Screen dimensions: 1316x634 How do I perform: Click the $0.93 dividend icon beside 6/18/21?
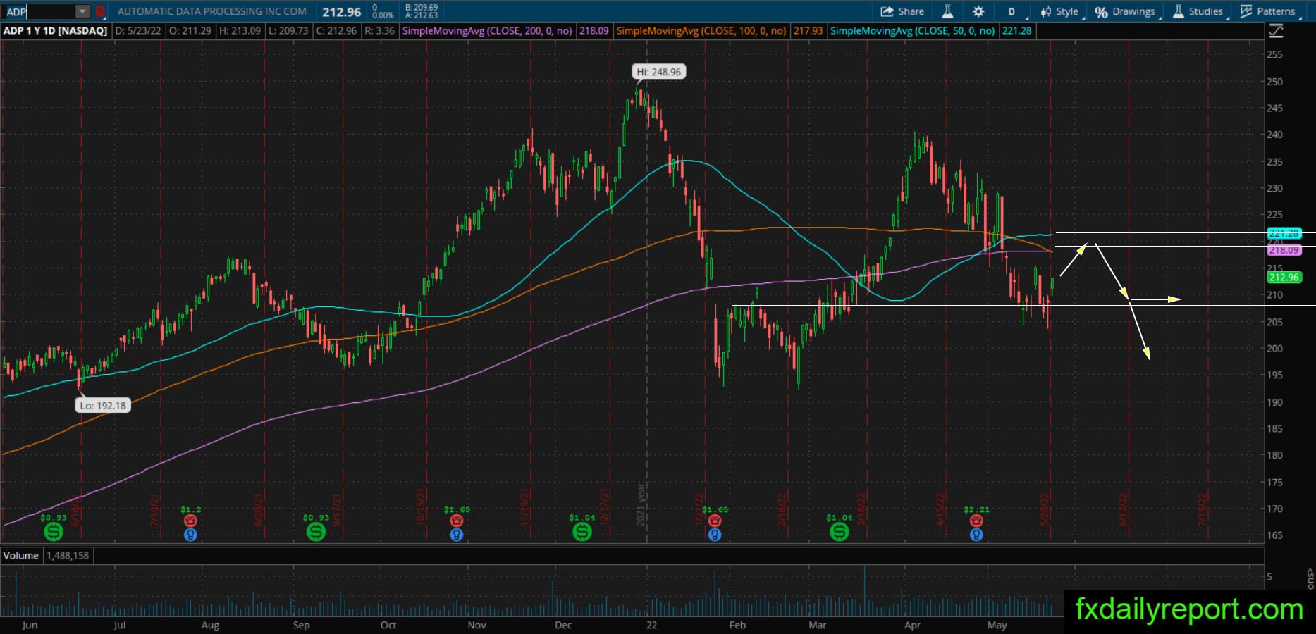53,532
